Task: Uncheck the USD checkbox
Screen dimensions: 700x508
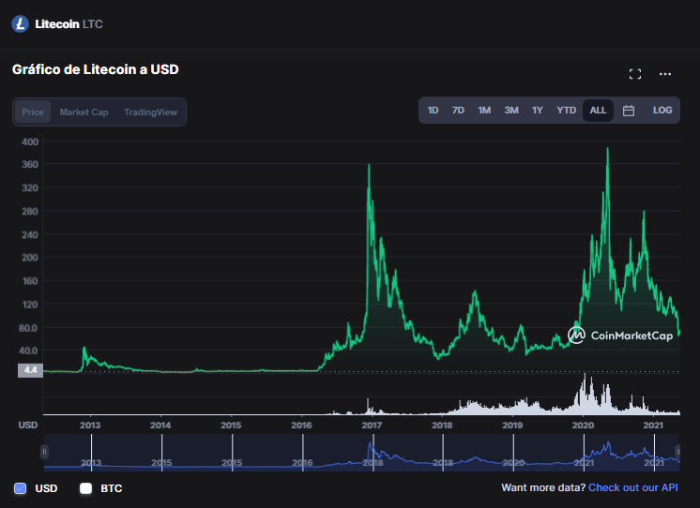Action: tap(20, 488)
